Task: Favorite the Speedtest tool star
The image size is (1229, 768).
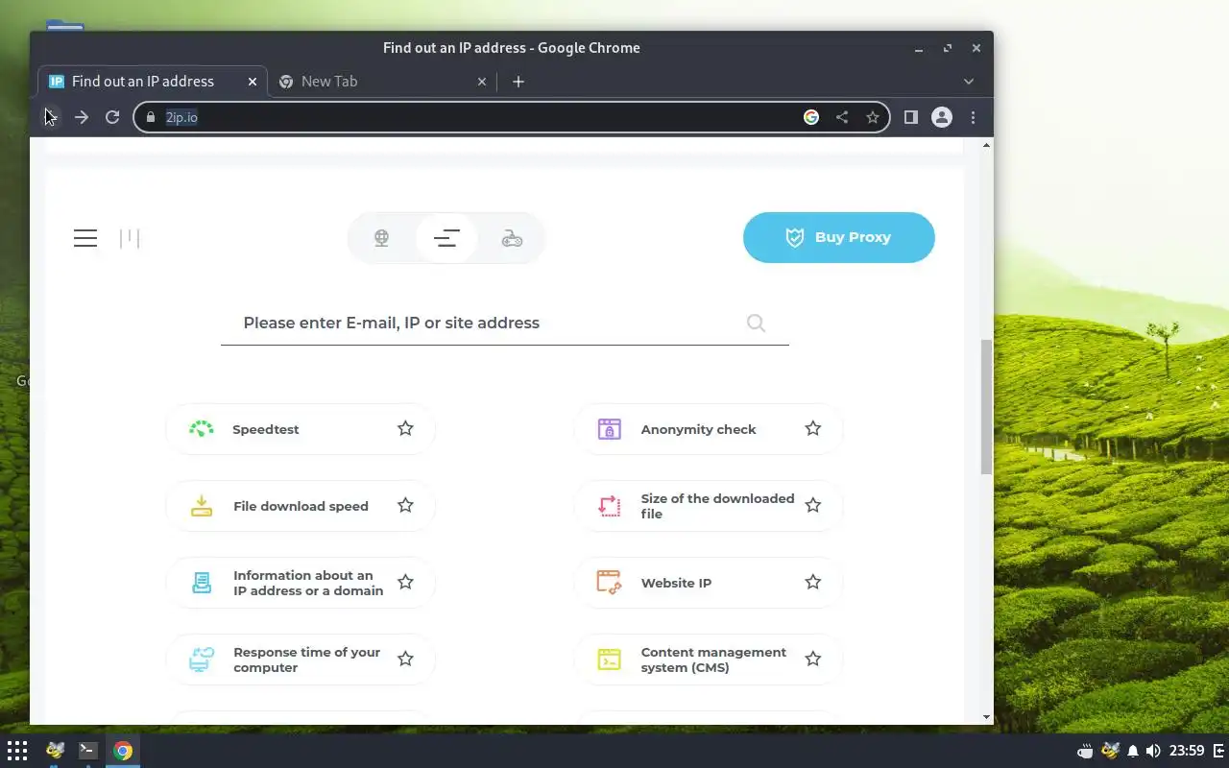Action: (405, 428)
